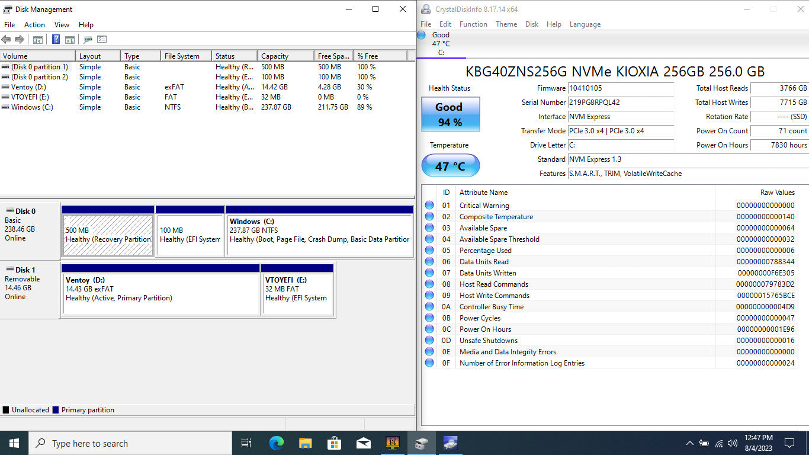Click the status circle beside Power Cycles
Image resolution: width=809 pixels, height=455 pixels.
click(429, 318)
